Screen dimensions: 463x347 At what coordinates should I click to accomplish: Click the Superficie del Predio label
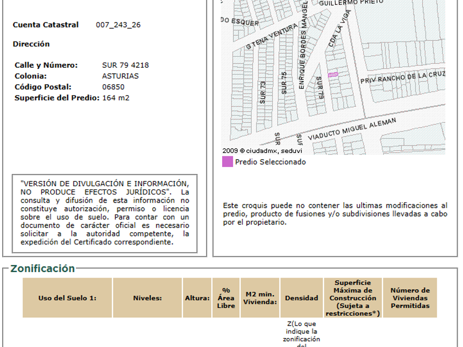(57, 98)
